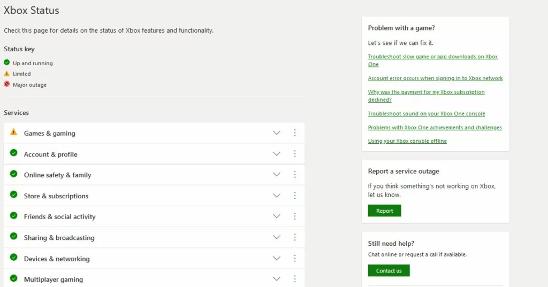Select the Multiplayer gaming label
The height and width of the screenshot is (287, 548).
tap(54, 280)
